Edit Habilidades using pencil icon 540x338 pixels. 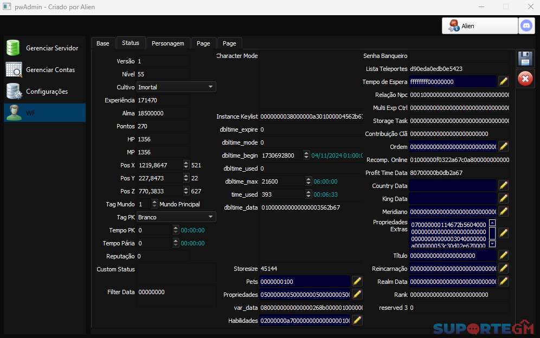click(x=357, y=321)
